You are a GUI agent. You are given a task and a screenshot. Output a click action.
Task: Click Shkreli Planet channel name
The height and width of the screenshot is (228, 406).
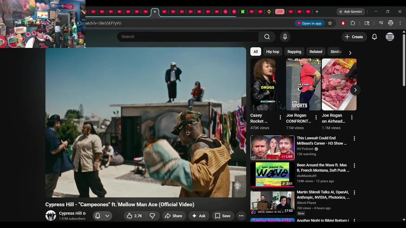[x=306, y=203]
